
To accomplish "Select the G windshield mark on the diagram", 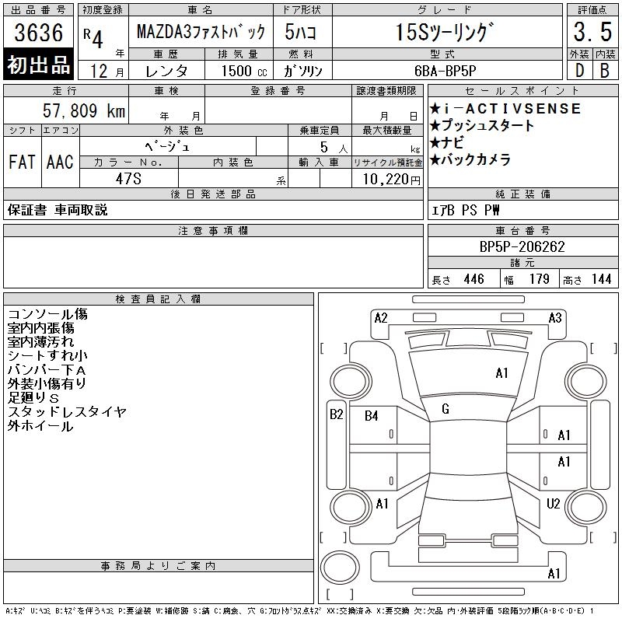I will (x=446, y=409).
